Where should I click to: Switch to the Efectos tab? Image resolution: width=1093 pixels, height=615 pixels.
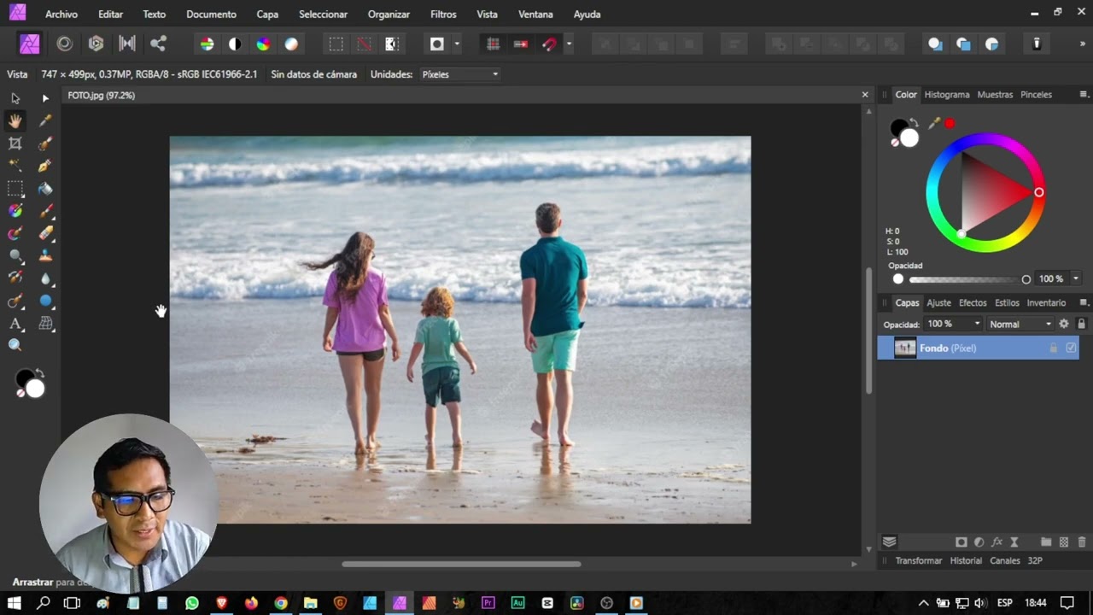coord(973,302)
